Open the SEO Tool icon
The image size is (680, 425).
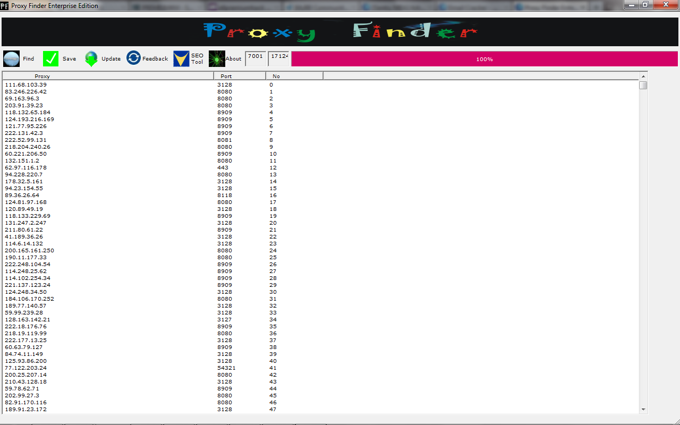click(x=181, y=59)
